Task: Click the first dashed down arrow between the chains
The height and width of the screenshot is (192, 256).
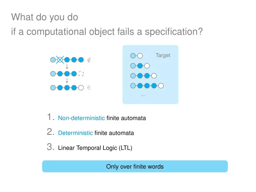Action: coord(67,67)
